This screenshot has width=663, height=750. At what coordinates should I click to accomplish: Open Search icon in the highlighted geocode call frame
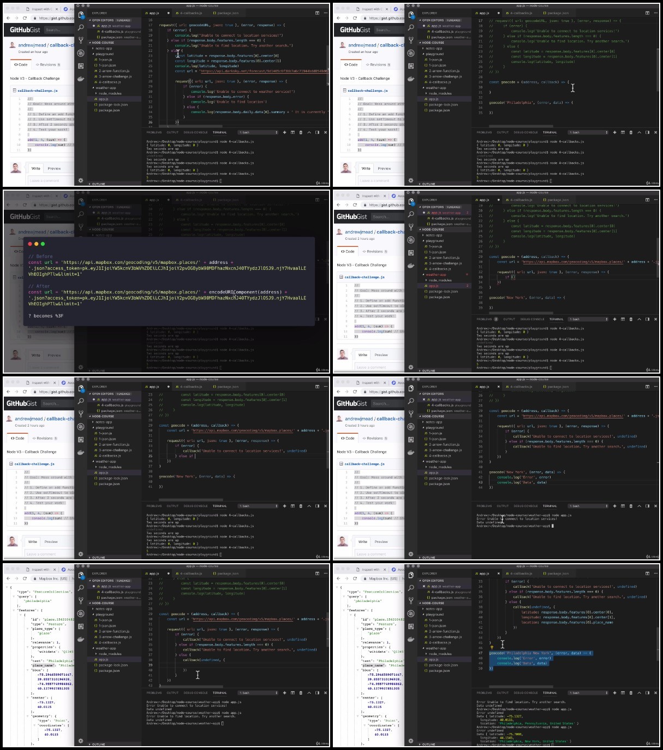click(x=411, y=588)
